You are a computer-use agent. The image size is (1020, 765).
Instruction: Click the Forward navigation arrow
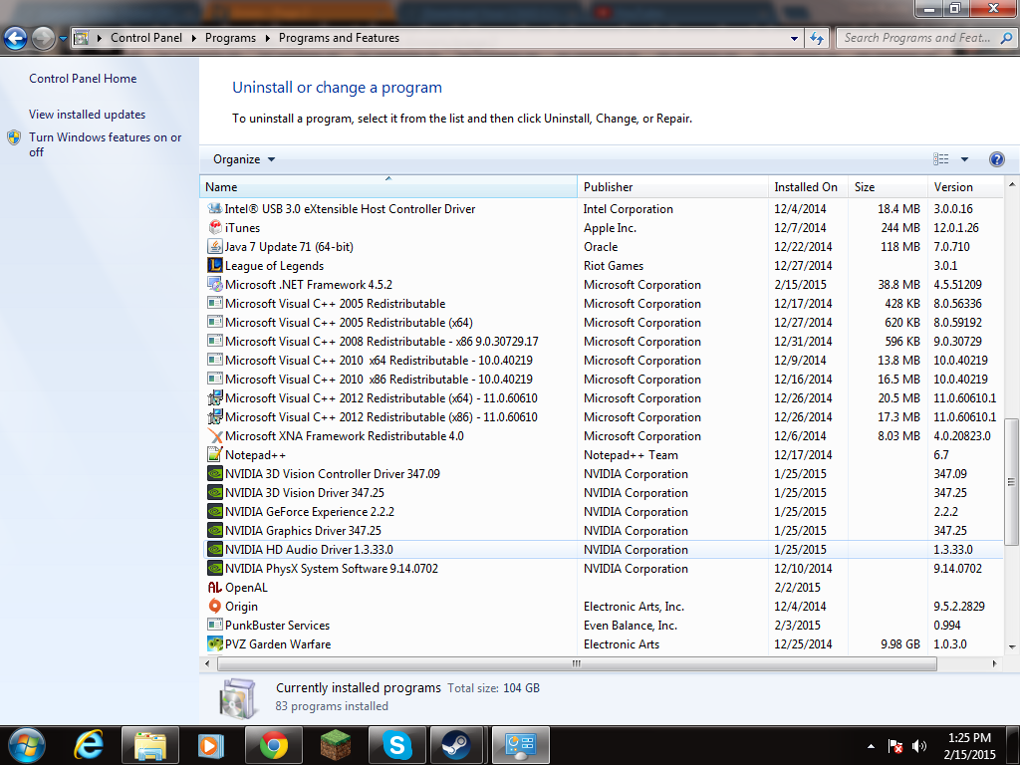point(44,39)
